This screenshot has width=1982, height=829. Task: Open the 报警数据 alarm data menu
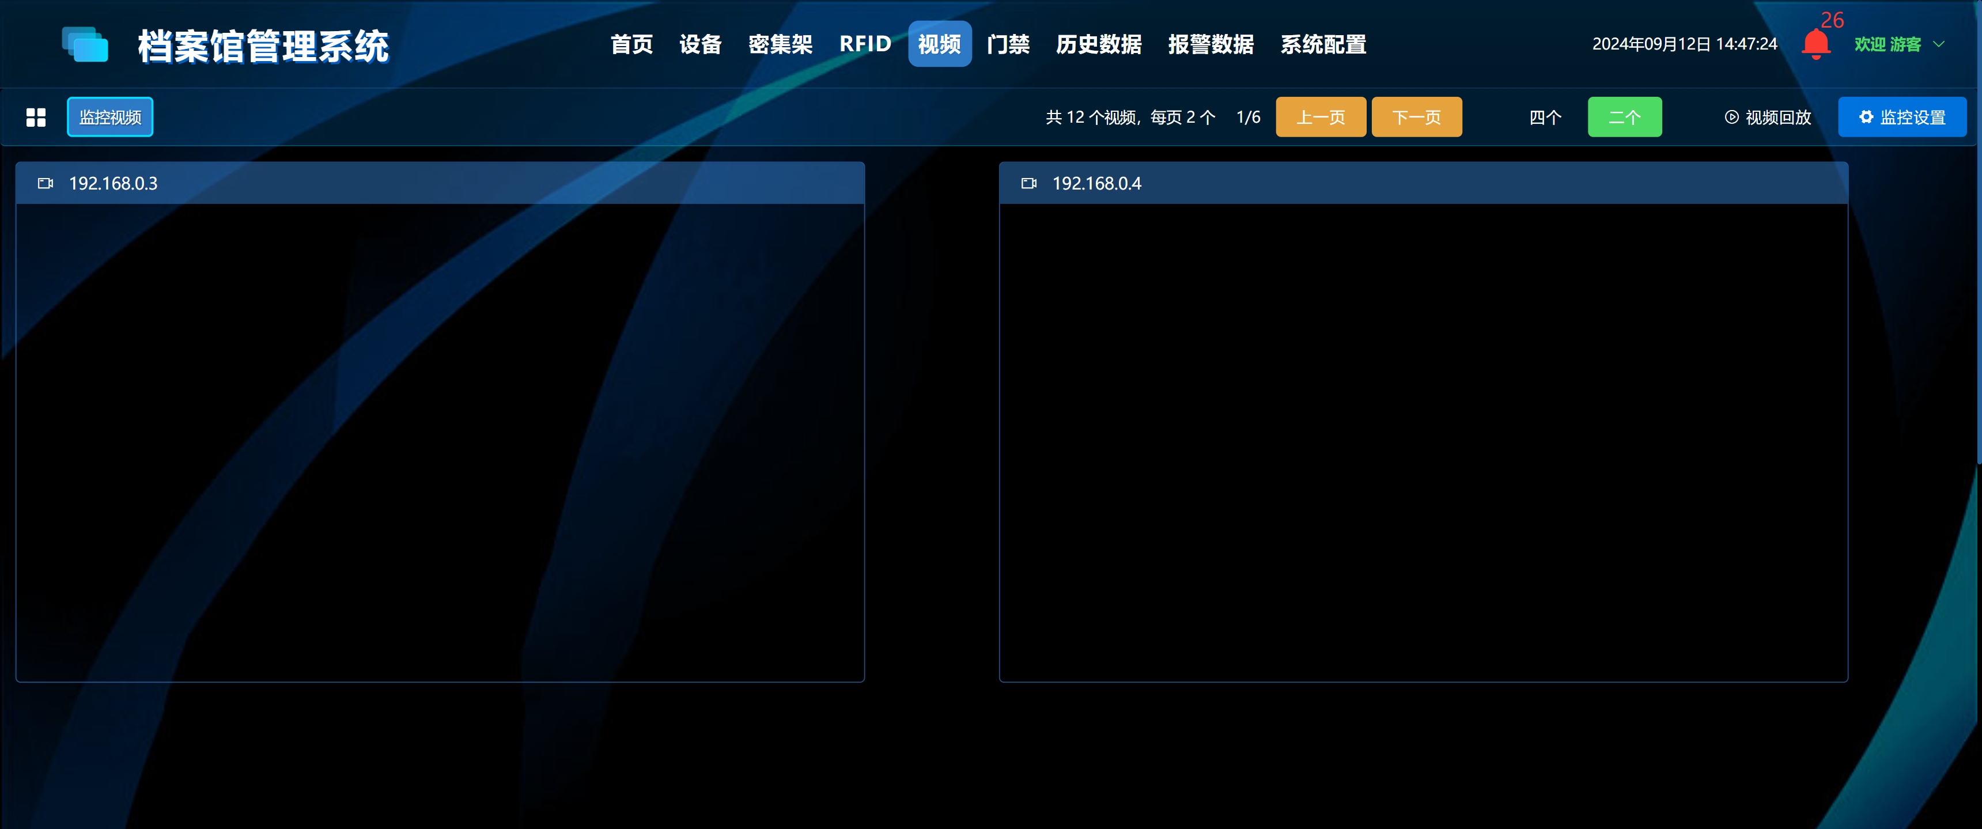tap(1211, 44)
